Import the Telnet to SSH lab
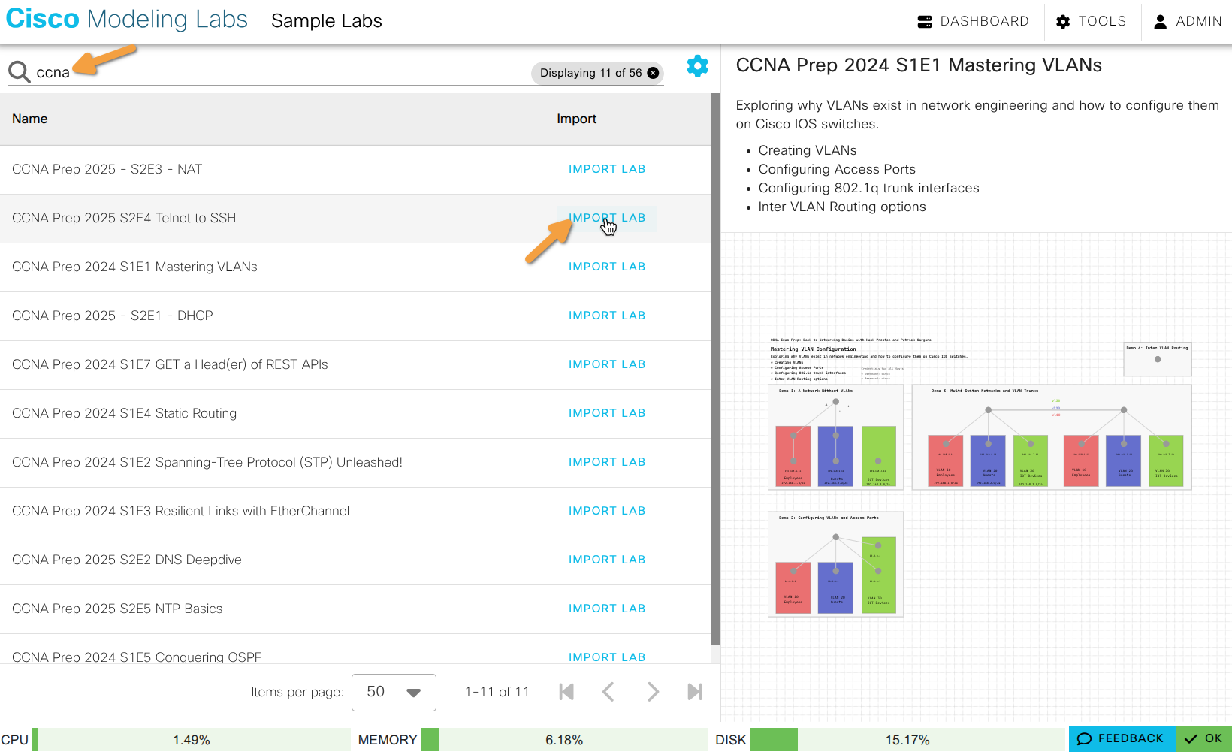This screenshot has height=752, width=1232. point(607,218)
